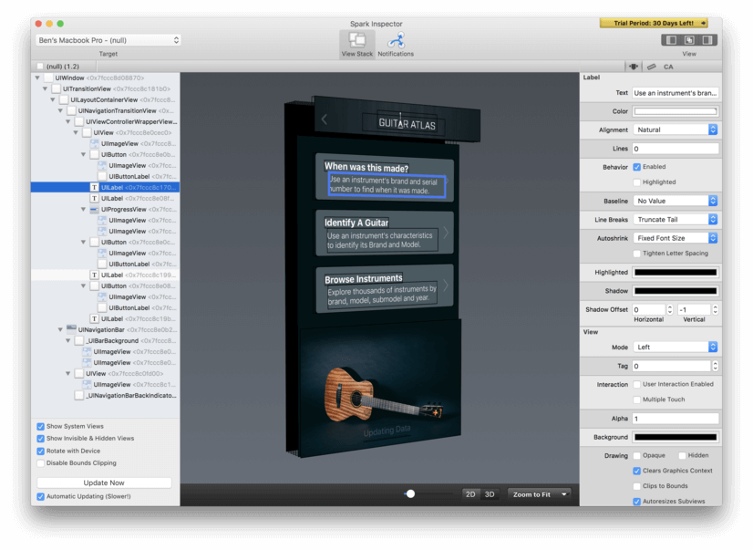Screen dimensions: 753x550
Task: Switch to the 2D view mode
Action: coord(470,494)
